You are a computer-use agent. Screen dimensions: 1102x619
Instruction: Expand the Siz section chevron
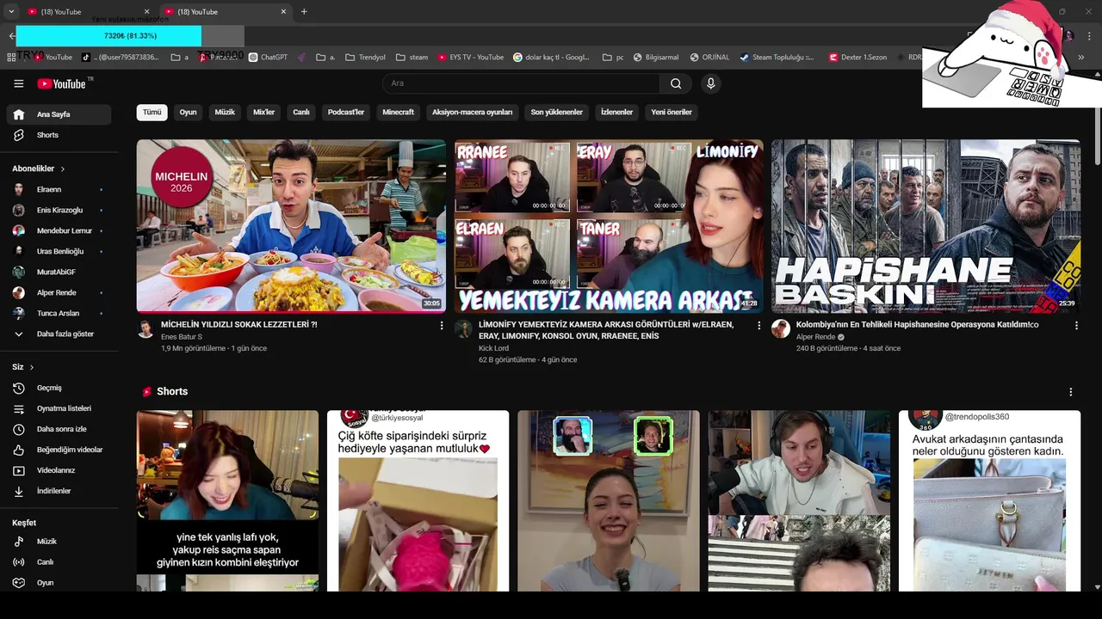tap(32, 367)
